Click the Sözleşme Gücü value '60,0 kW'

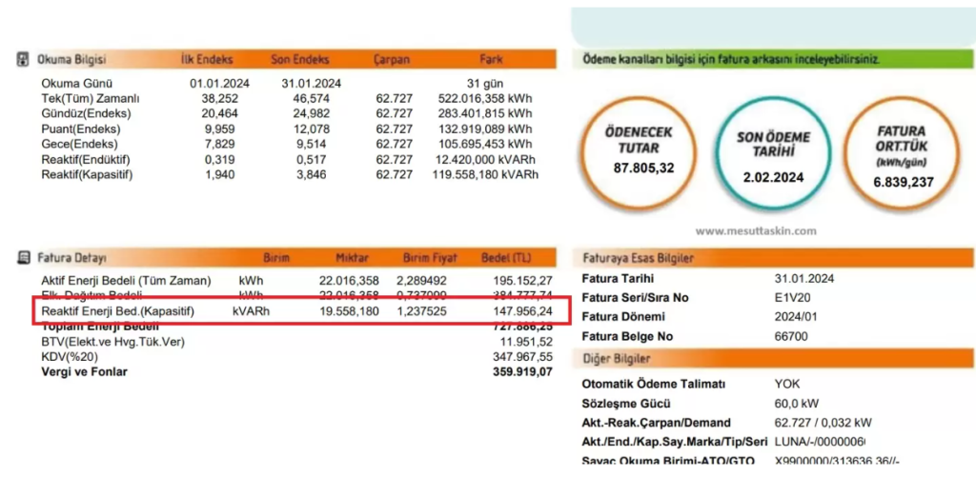pyautogui.click(x=795, y=404)
